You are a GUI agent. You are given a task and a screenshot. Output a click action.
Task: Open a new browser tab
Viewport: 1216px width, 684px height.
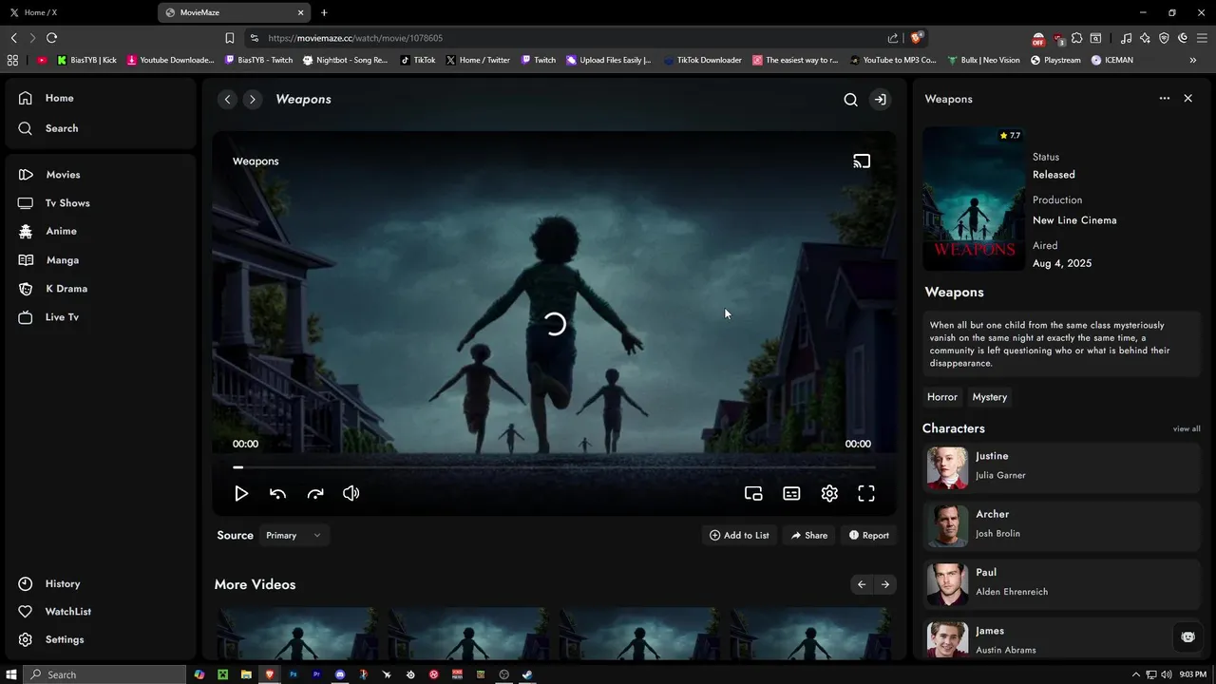pos(324,12)
